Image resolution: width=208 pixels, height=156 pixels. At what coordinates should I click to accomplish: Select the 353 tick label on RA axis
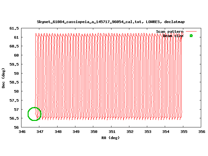coord(148,132)
